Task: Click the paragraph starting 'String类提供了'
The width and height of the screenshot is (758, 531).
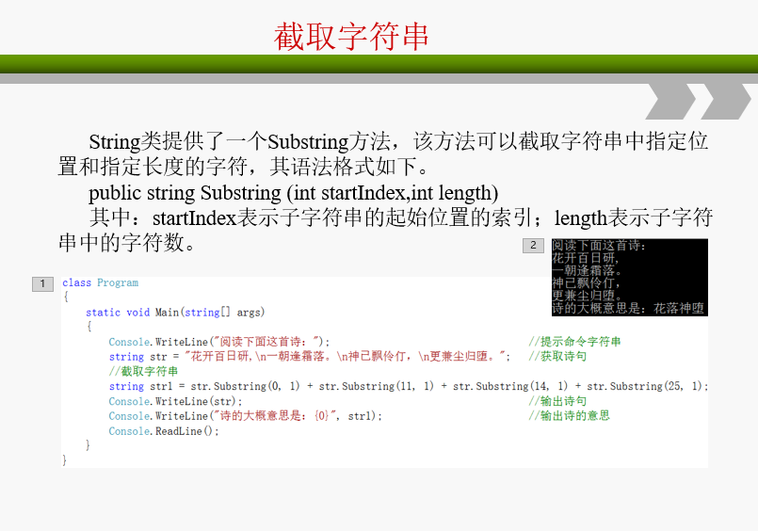Action: pyautogui.click(x=383, y=154)
